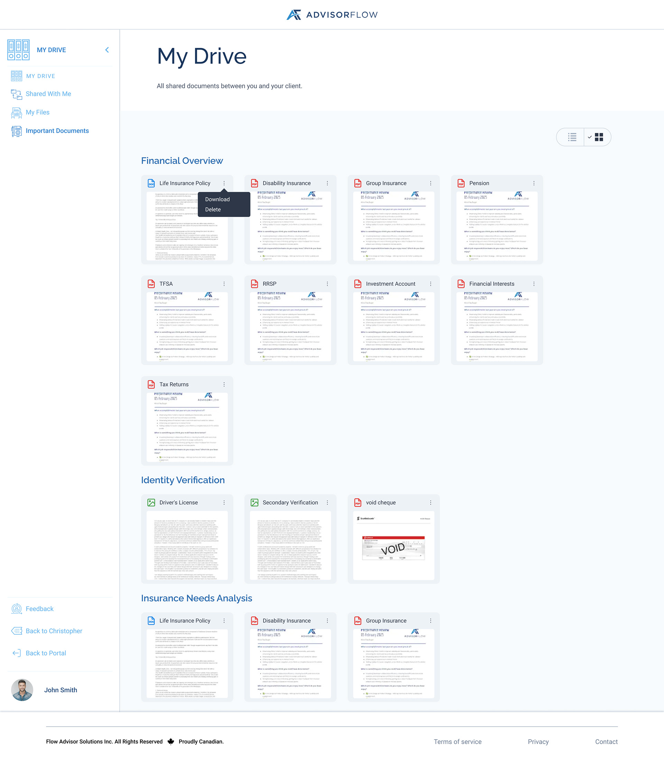Open the Driver's License document thumbnail
The image size is (664, 761).
point(187,545)
